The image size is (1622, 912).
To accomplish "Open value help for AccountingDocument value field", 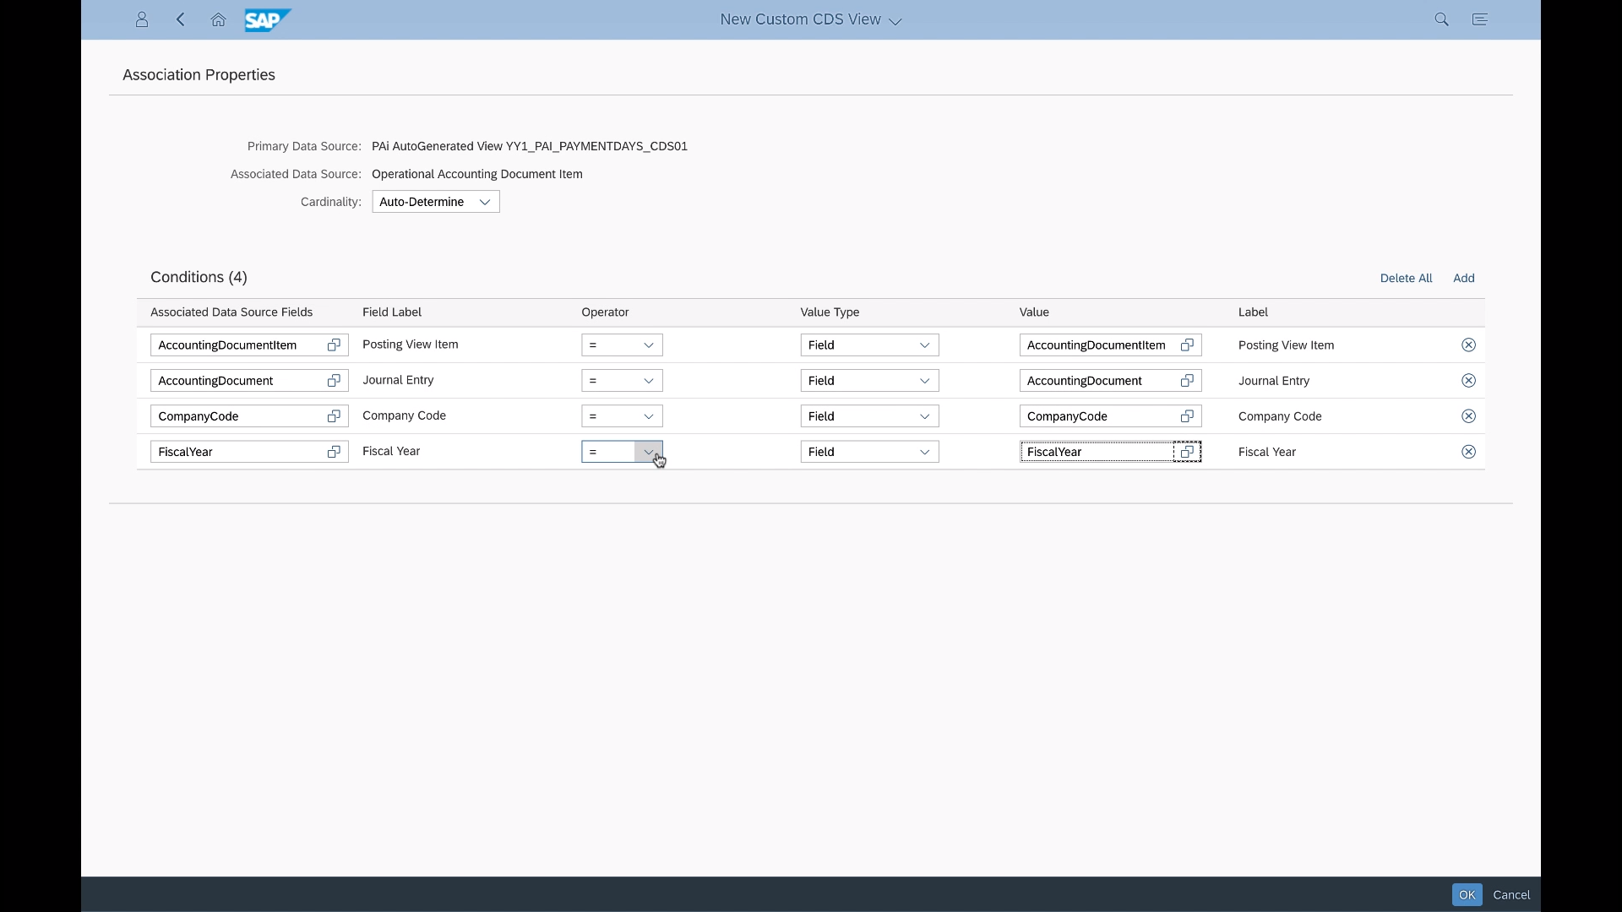I will point(1187,381).
